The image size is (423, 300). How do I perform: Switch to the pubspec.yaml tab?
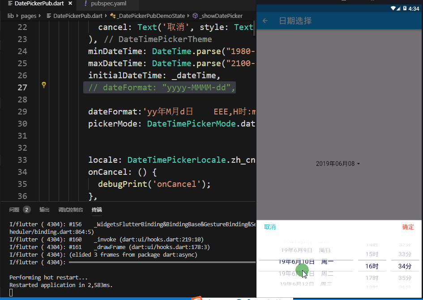click(x=108, y=4)
